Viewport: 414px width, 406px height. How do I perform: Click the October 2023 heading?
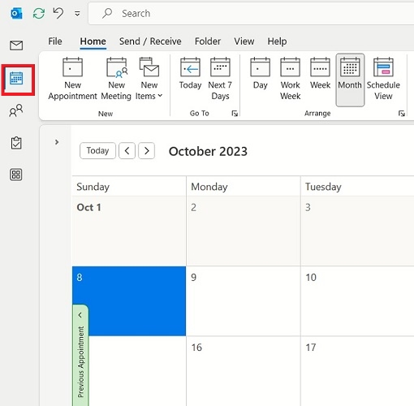pyautogui.click(x=208, y=151)
